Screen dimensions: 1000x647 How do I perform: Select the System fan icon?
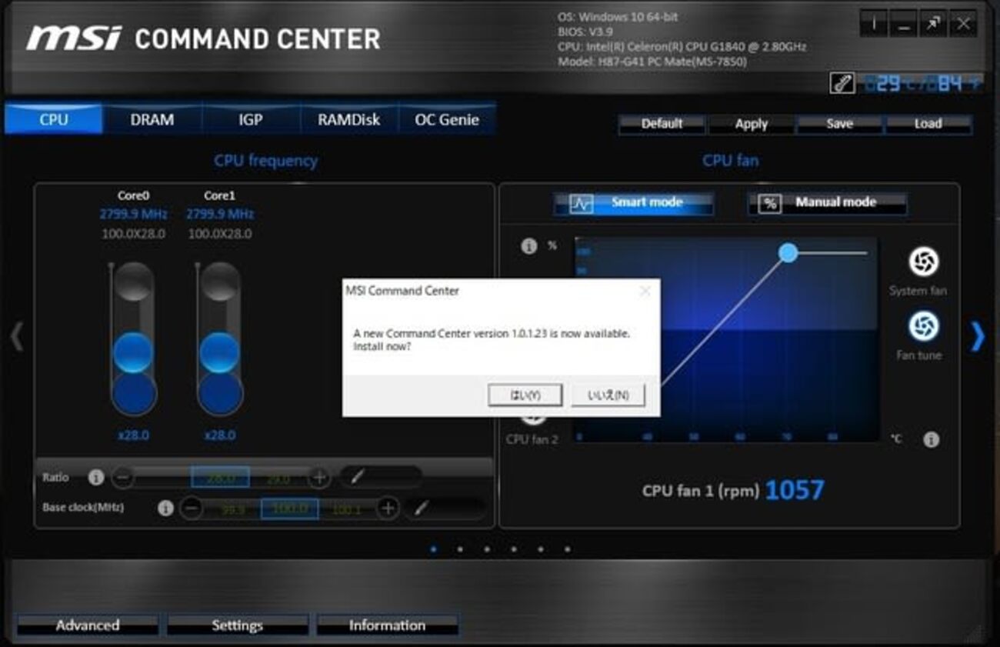pos(923,262)
